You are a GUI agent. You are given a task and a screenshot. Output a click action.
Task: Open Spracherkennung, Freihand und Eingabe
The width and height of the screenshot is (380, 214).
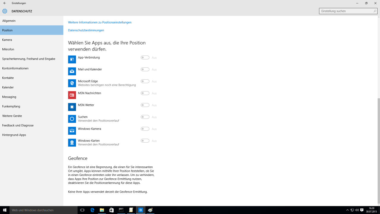[31, 59]
